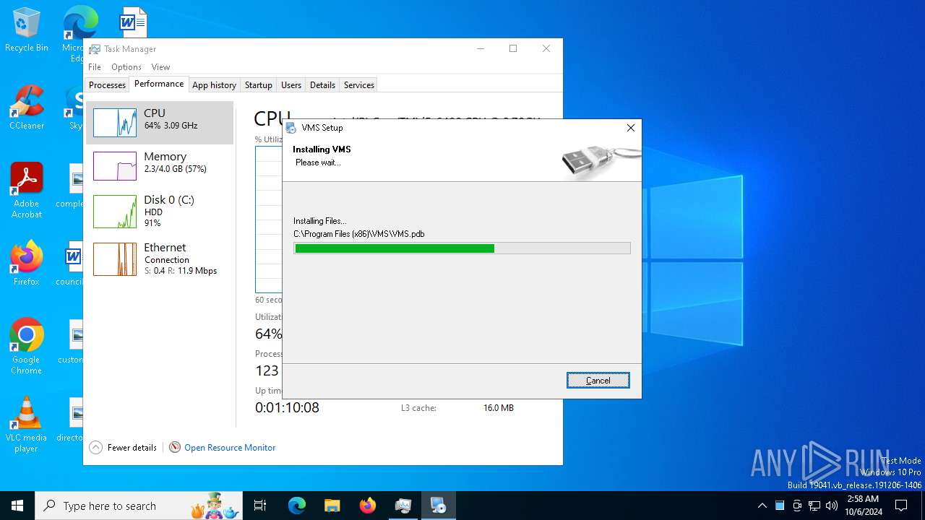Open the notification center icon
This screenshot has width=925, height=520.
click(x=901, y=506)
